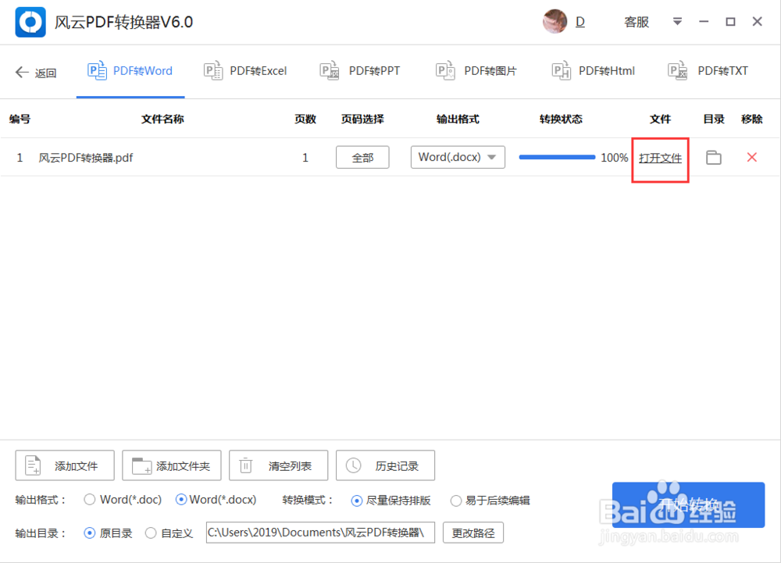Start conversion with the blue 开始转换 button
Screen dimensions: 781x563
pos(688,504)
